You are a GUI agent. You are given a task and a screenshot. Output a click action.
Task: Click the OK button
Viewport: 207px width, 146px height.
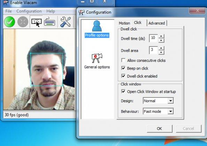(x=160, y=129)
